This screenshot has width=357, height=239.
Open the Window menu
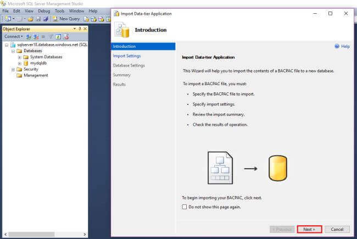[76, 11]
